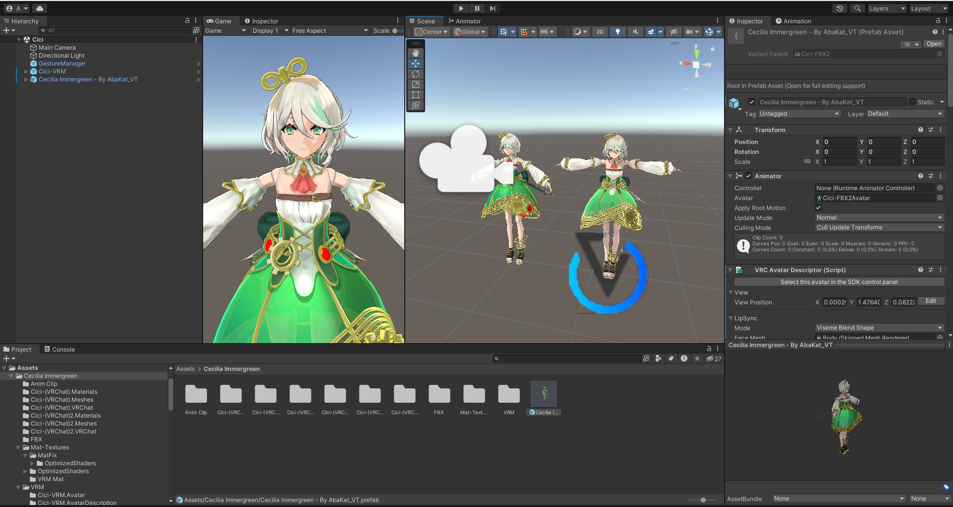
Task: Enable the Static checkbox in the Inspector
Action: click(912, 102)
